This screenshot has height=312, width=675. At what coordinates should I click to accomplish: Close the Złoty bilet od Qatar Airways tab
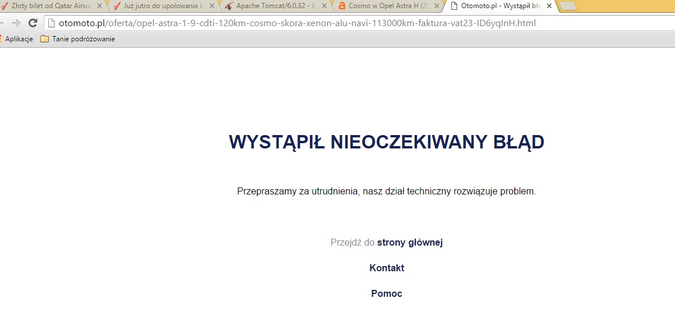(100, 6)
